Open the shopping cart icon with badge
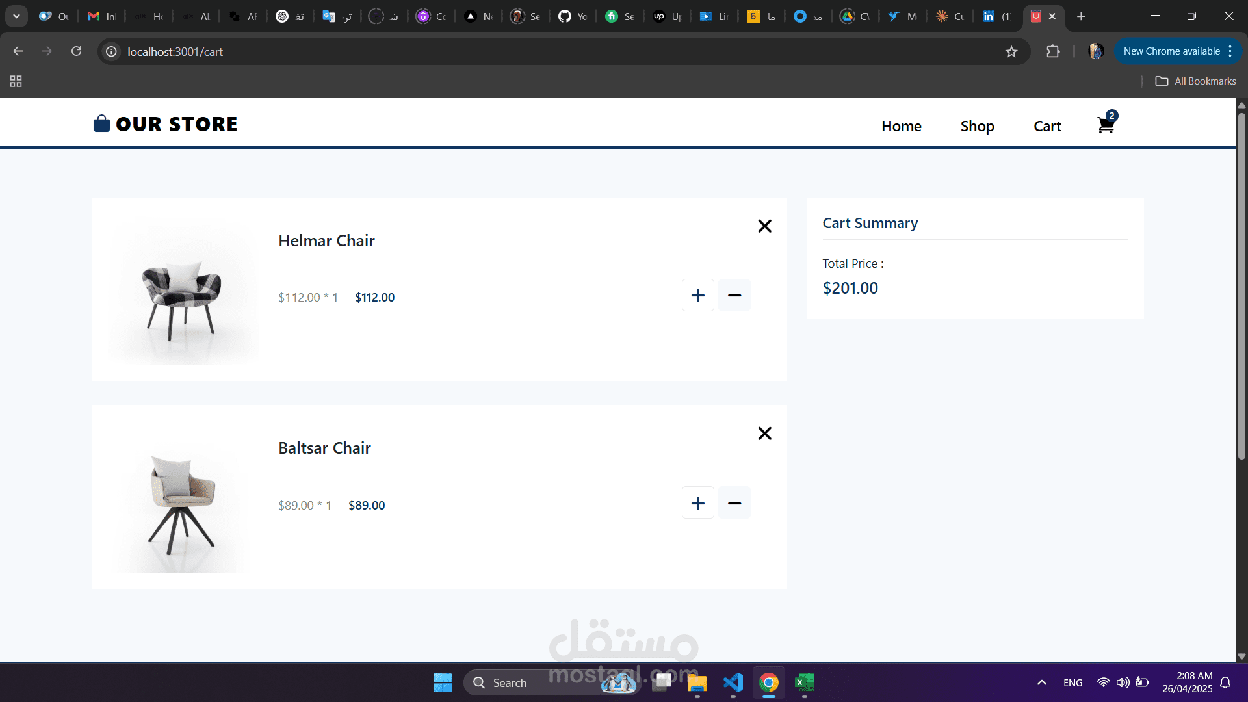 click(1106, 124)
